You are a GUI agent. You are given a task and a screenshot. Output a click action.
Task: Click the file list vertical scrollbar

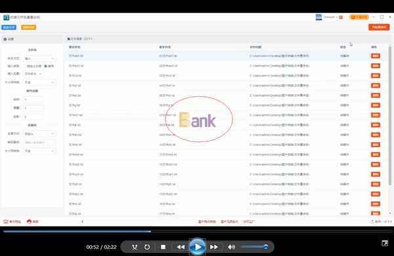pos(389,116)
